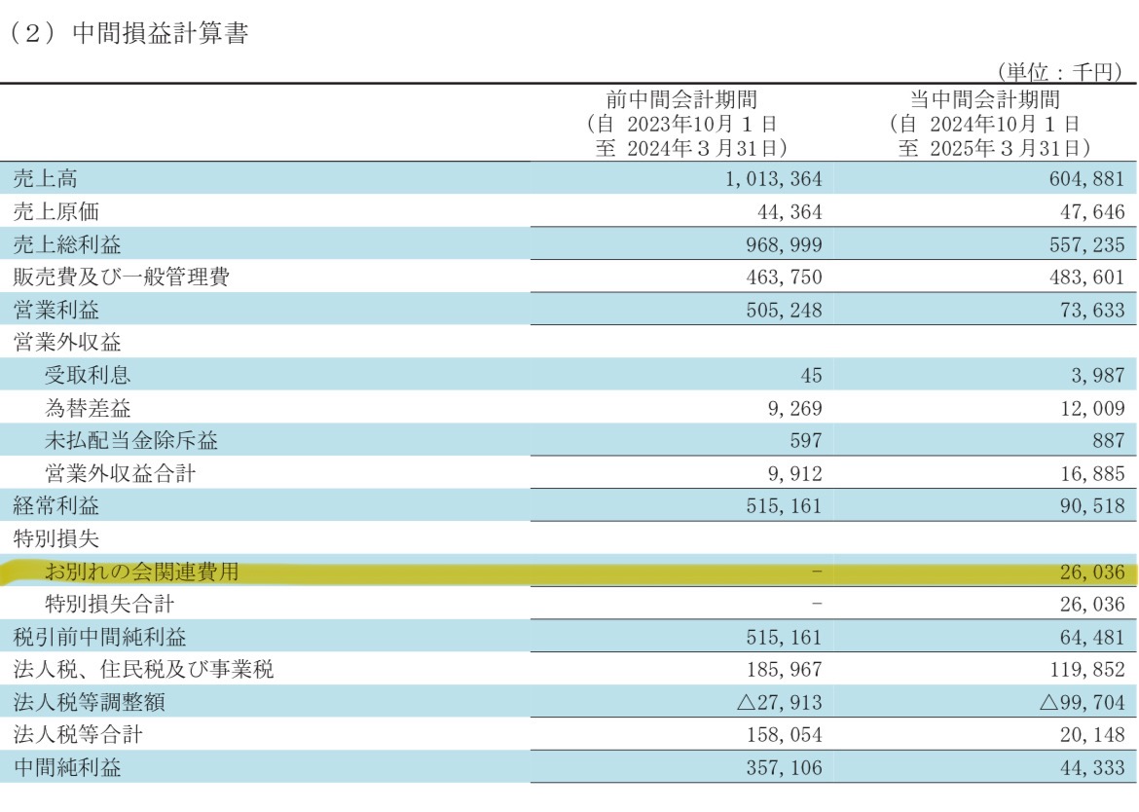Image resolution: width=1139 pixels, height=812 pixels.
Task: Select the row label '売上総利益'
Action: [x=67, y=244]
